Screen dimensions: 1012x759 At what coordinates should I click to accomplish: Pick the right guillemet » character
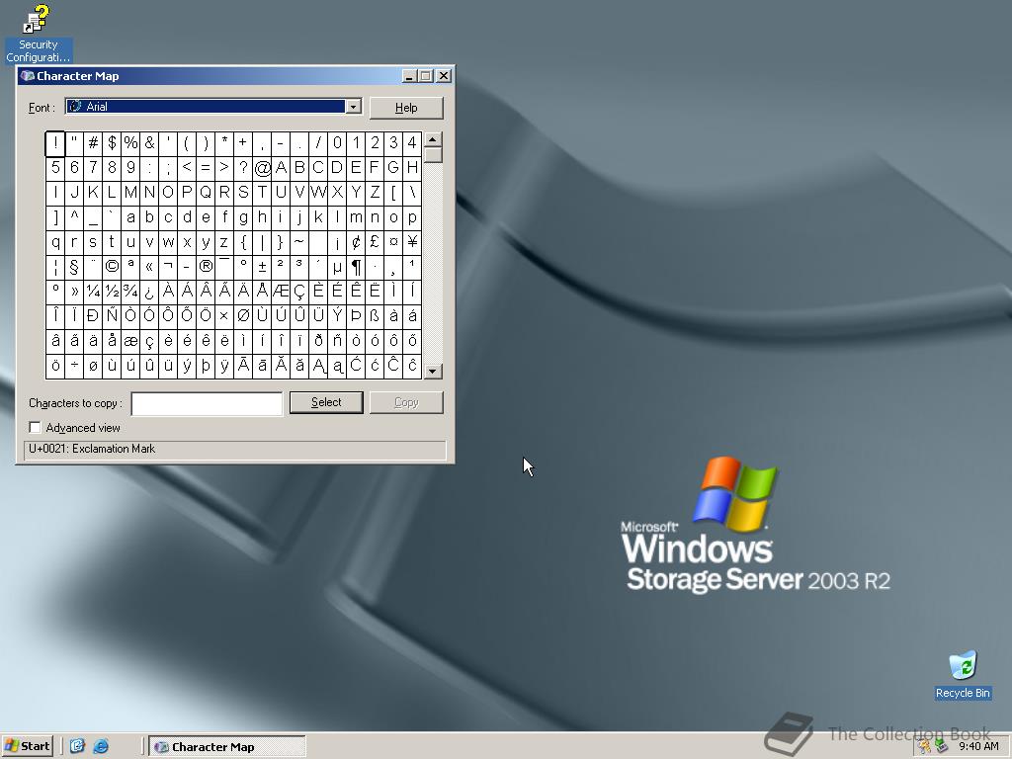[x=74, y=292]
